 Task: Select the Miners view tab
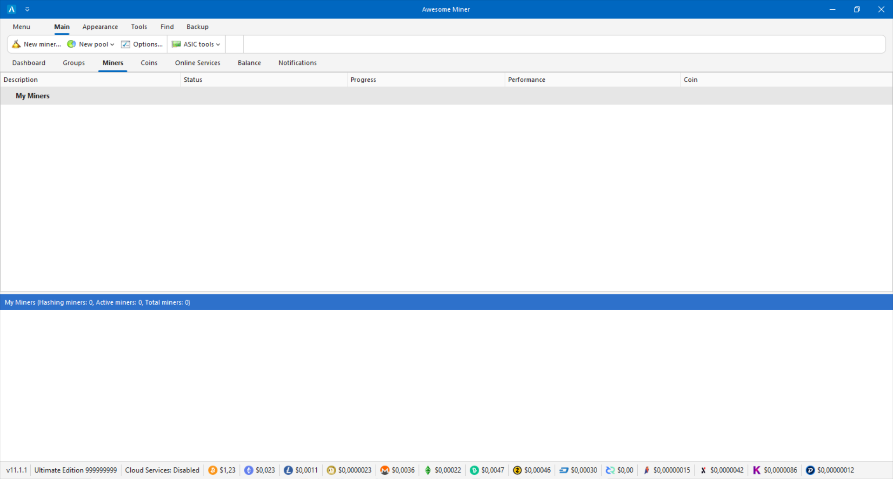tap(113, 63)
